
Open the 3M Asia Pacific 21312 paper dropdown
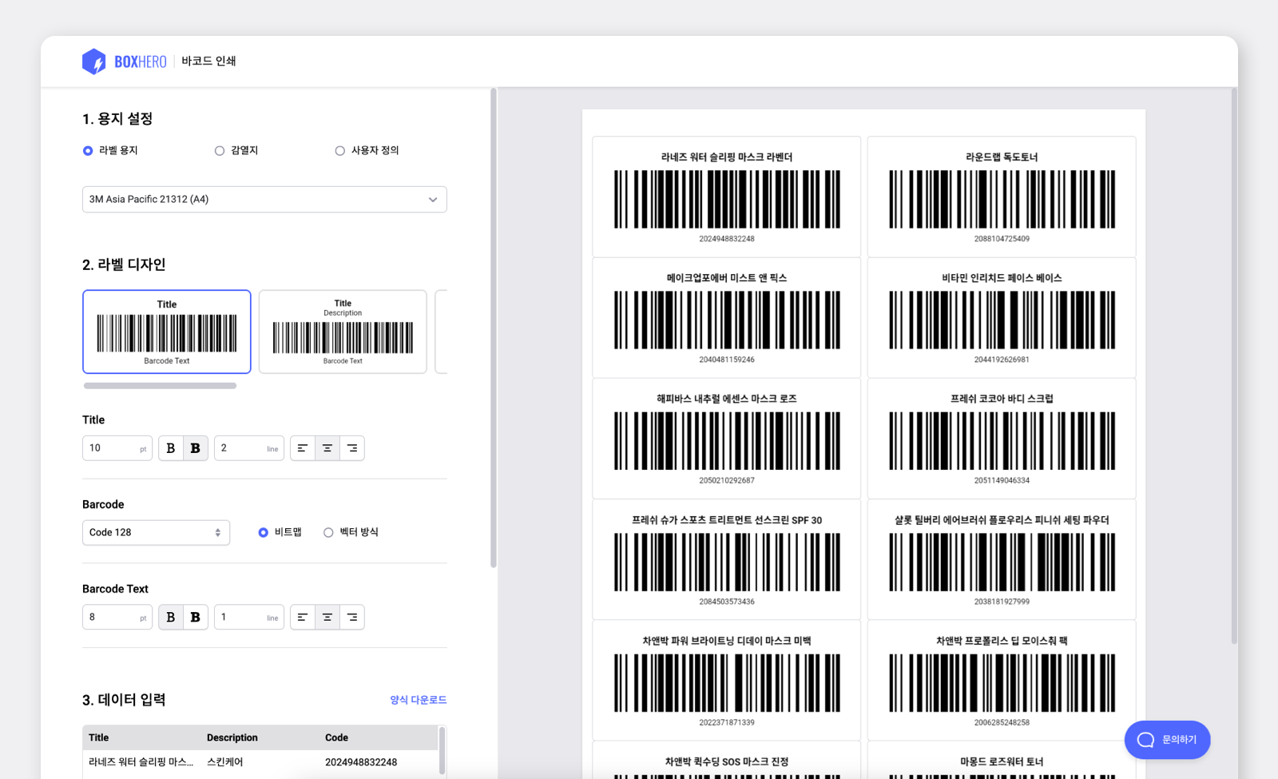click(264, 199)
